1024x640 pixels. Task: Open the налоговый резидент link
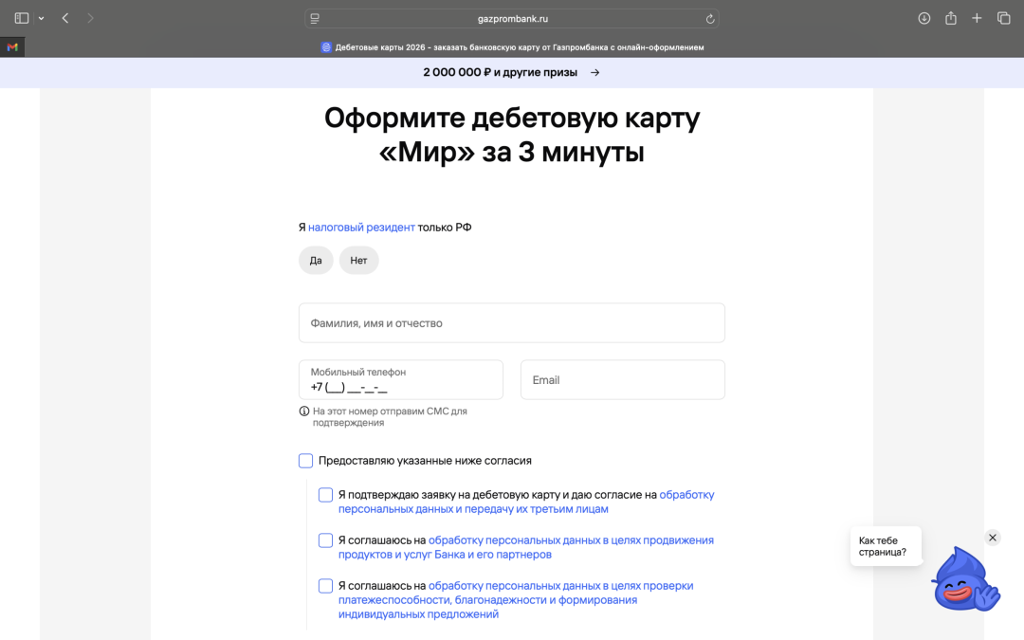(360, 227)
